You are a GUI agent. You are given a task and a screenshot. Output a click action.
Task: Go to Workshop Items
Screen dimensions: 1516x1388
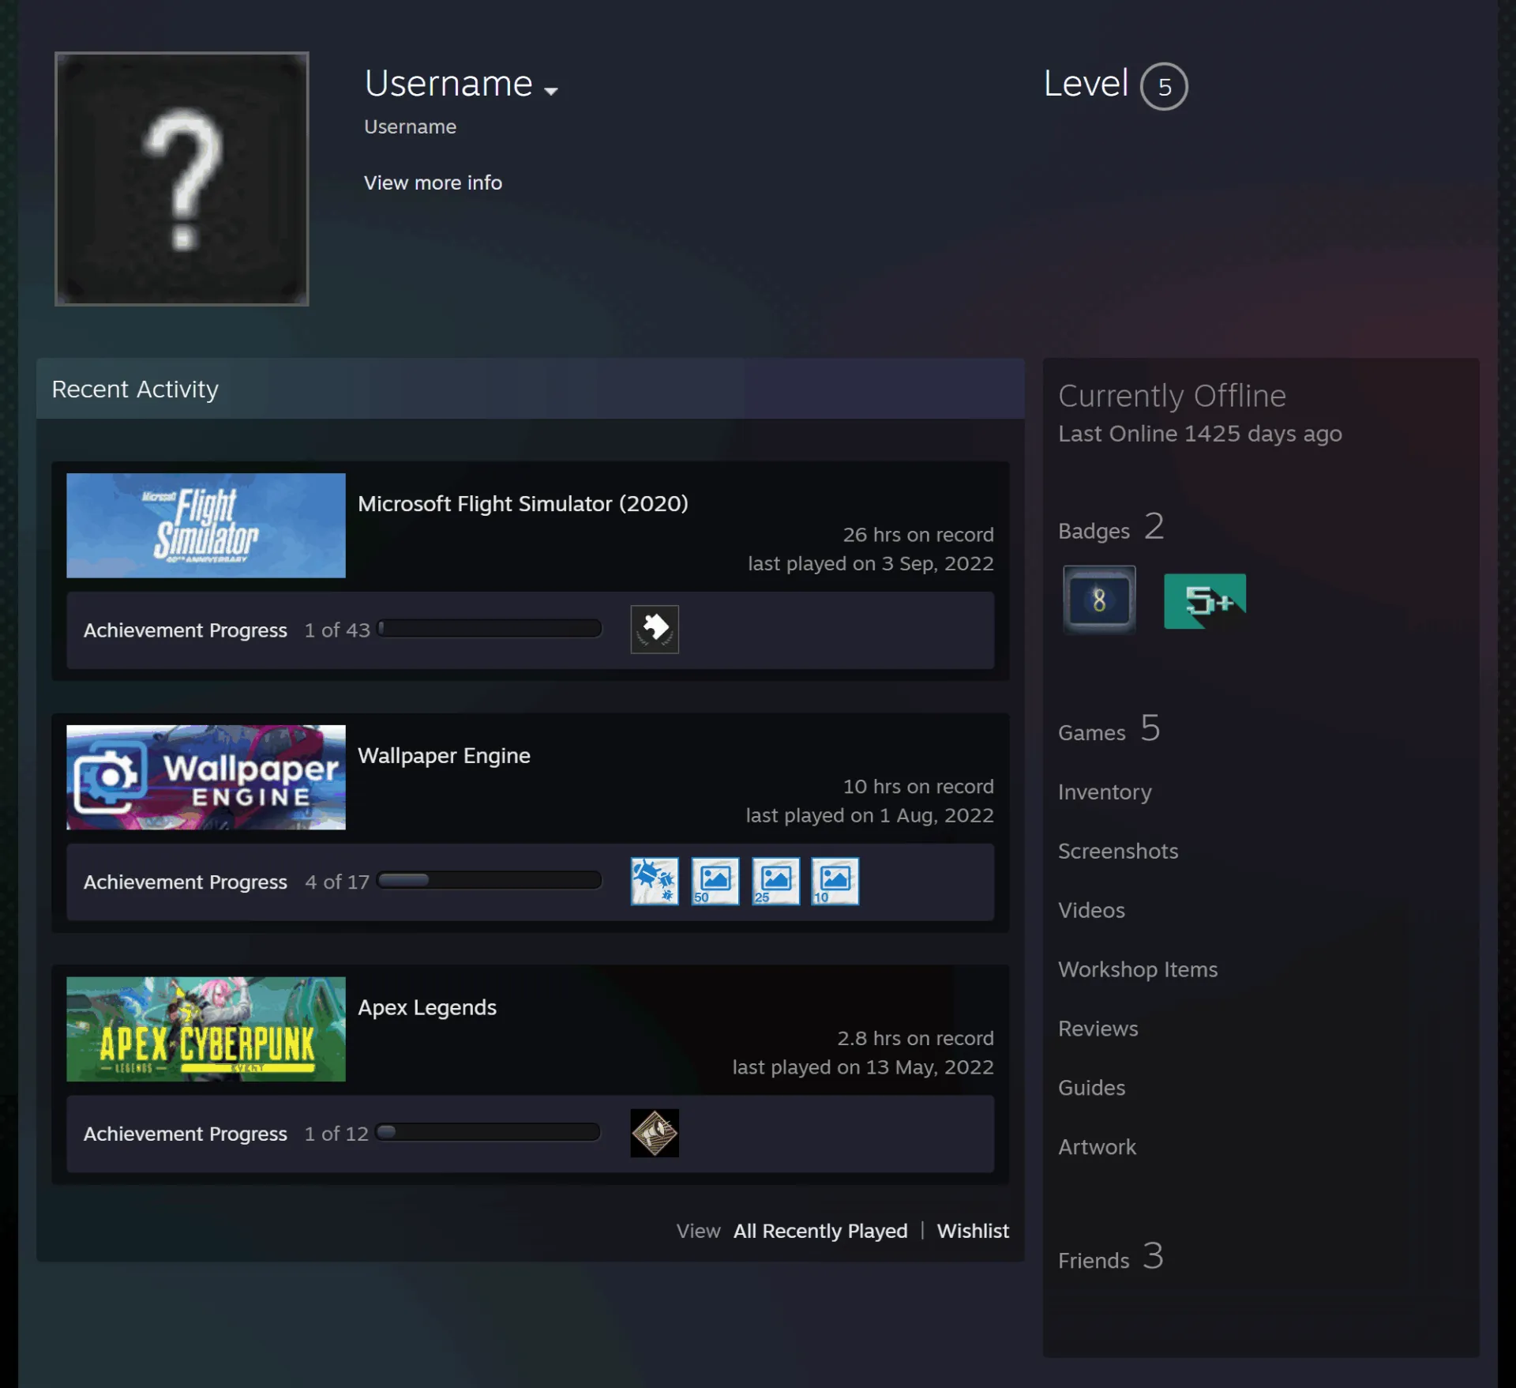point(1138,969)
